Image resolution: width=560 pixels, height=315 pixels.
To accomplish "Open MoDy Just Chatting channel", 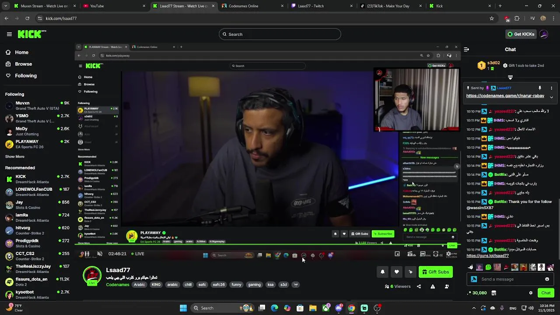I will [x=37, y=131].
